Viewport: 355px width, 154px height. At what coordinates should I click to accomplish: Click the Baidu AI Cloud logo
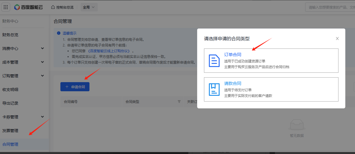[x=28, y=7]
